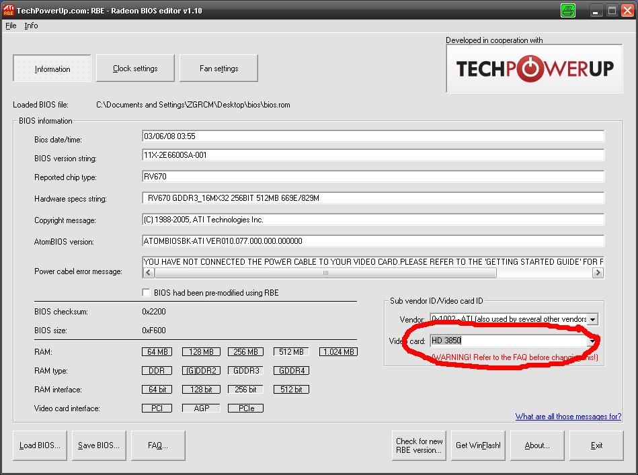
Task: Click the Reported chip type RV670 field
Action: pyautogui.click(x=373, y=177)
